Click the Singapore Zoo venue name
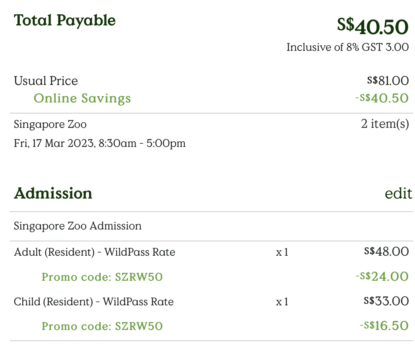 (50, 124)
